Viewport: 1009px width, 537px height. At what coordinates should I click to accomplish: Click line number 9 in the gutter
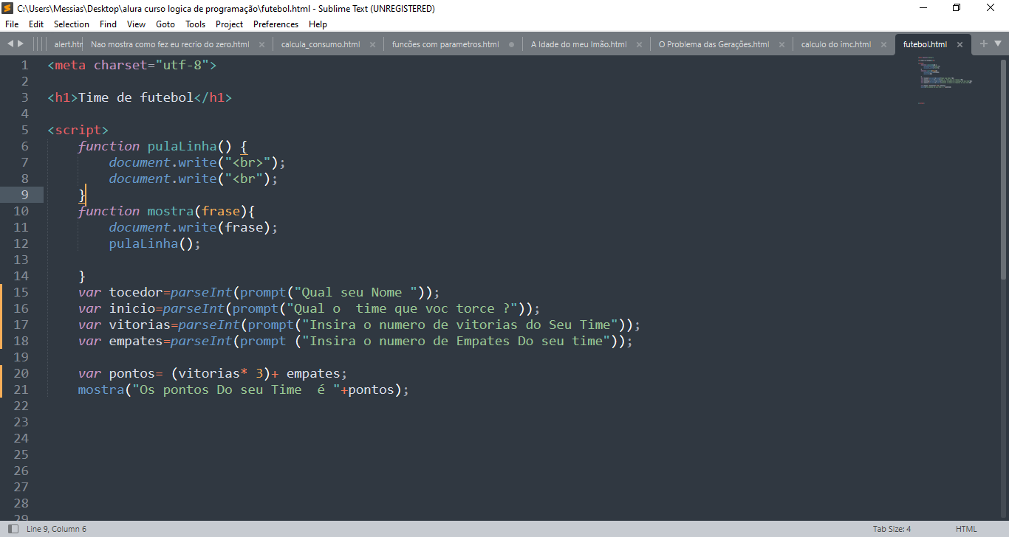point(24,195)
